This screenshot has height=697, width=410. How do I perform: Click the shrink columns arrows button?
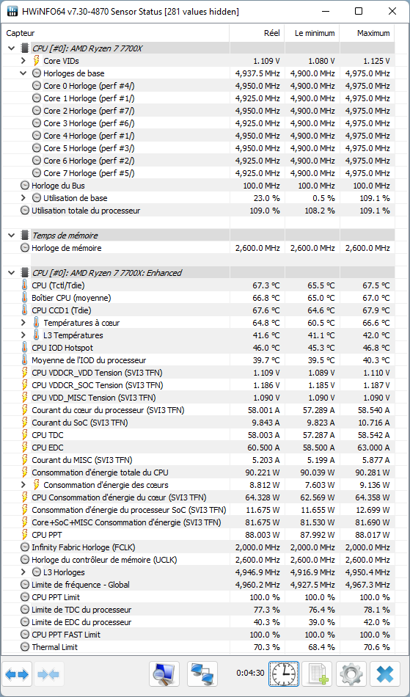[49, 674]
